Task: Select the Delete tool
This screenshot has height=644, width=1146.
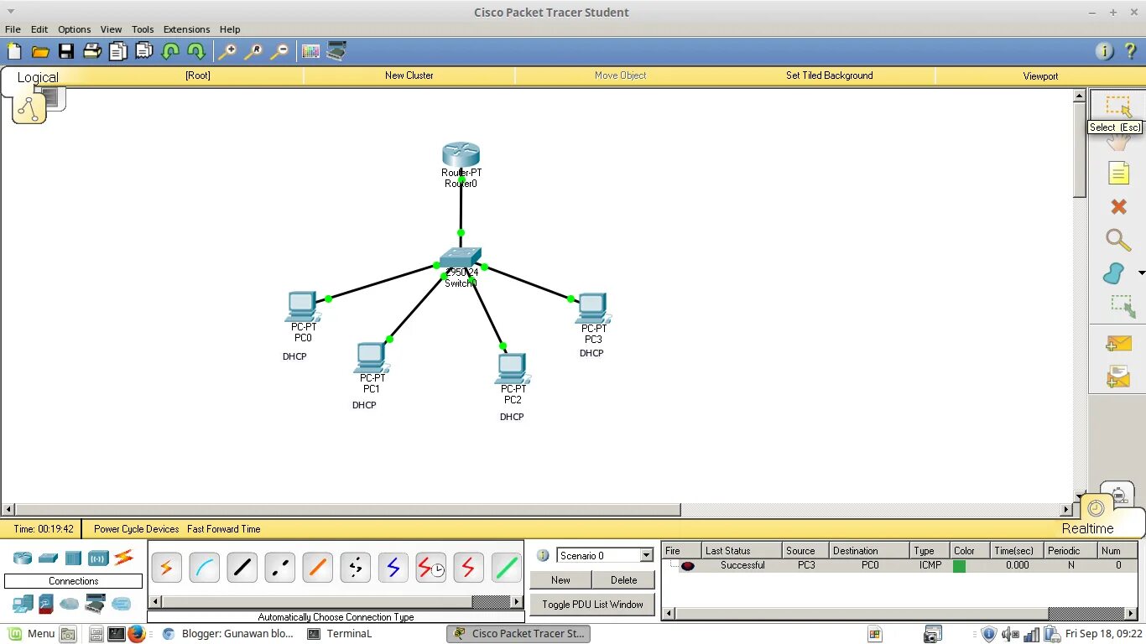Action: [x=1118, y=206]
